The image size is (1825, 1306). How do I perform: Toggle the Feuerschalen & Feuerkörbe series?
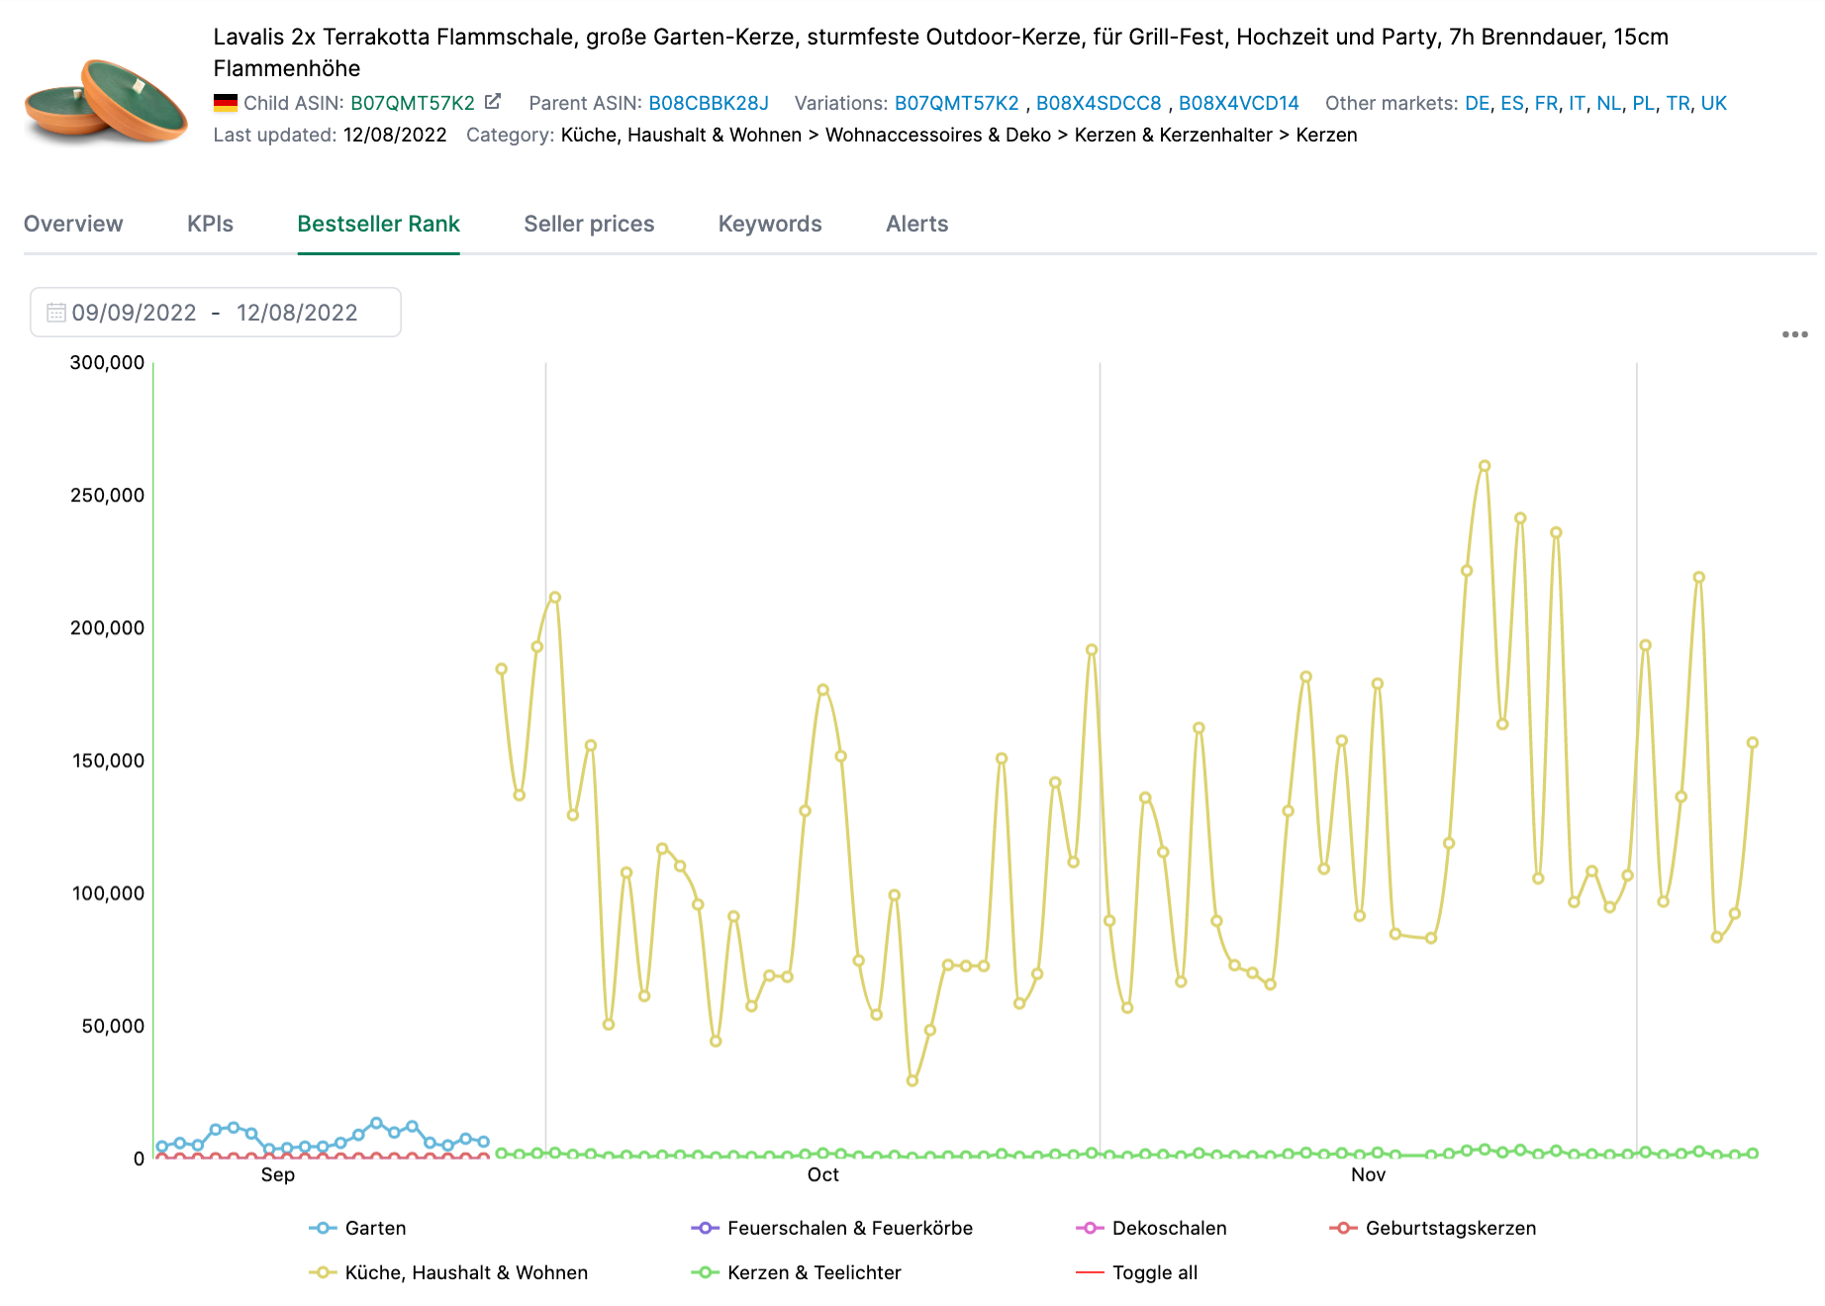849,1228
